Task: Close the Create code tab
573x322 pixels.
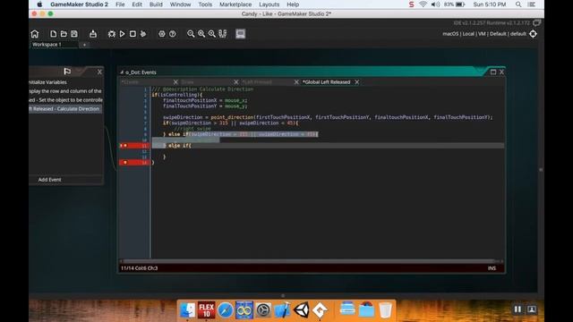Action: point(175,81)
